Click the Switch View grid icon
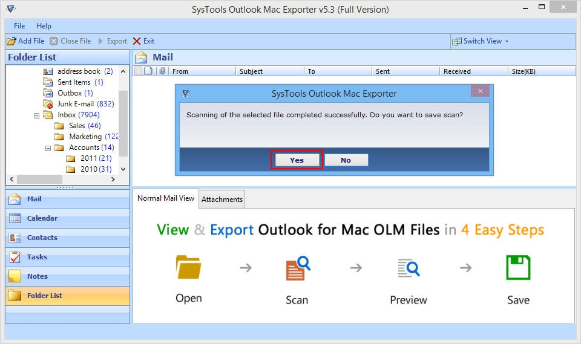The image size is (581, 344). (x=457, y=41)
